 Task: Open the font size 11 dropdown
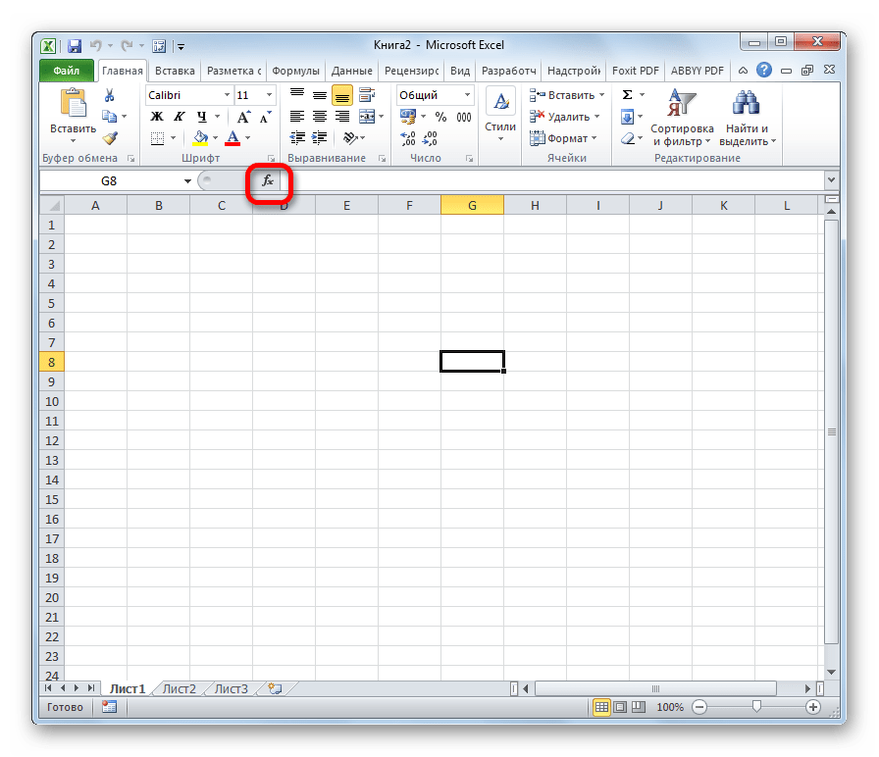tap(269, 95)
